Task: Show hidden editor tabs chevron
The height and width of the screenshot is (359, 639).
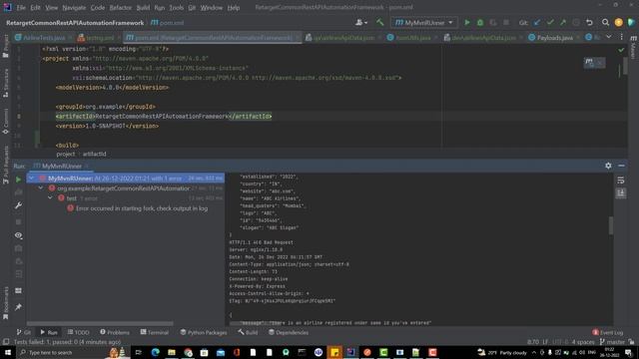Action: coord(608,37)
